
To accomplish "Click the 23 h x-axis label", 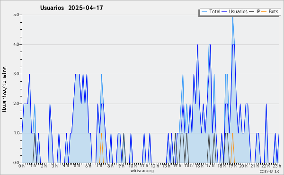I will (277, 166).
